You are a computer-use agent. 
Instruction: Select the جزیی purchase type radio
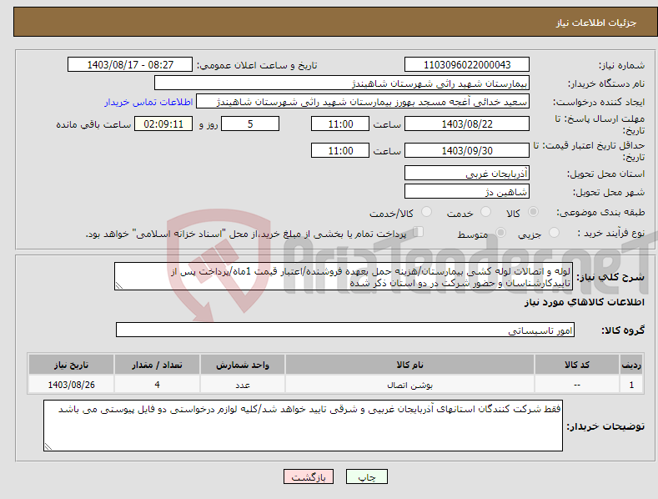(554, 233)
